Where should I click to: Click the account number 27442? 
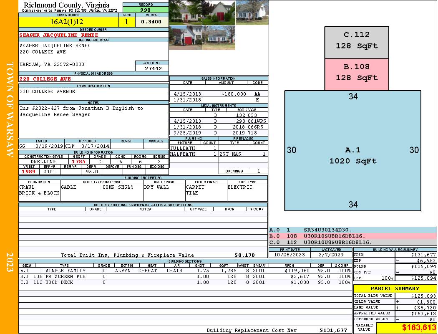(x=153, y=68)
